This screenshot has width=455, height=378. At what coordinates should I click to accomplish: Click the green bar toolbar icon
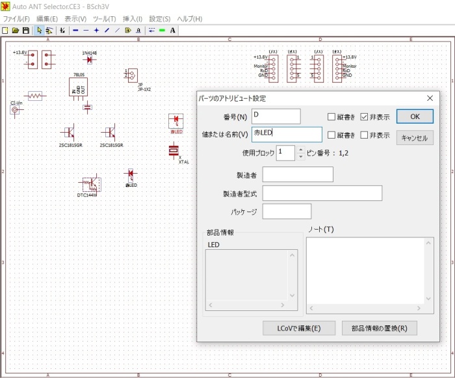(x=162, y=30)
